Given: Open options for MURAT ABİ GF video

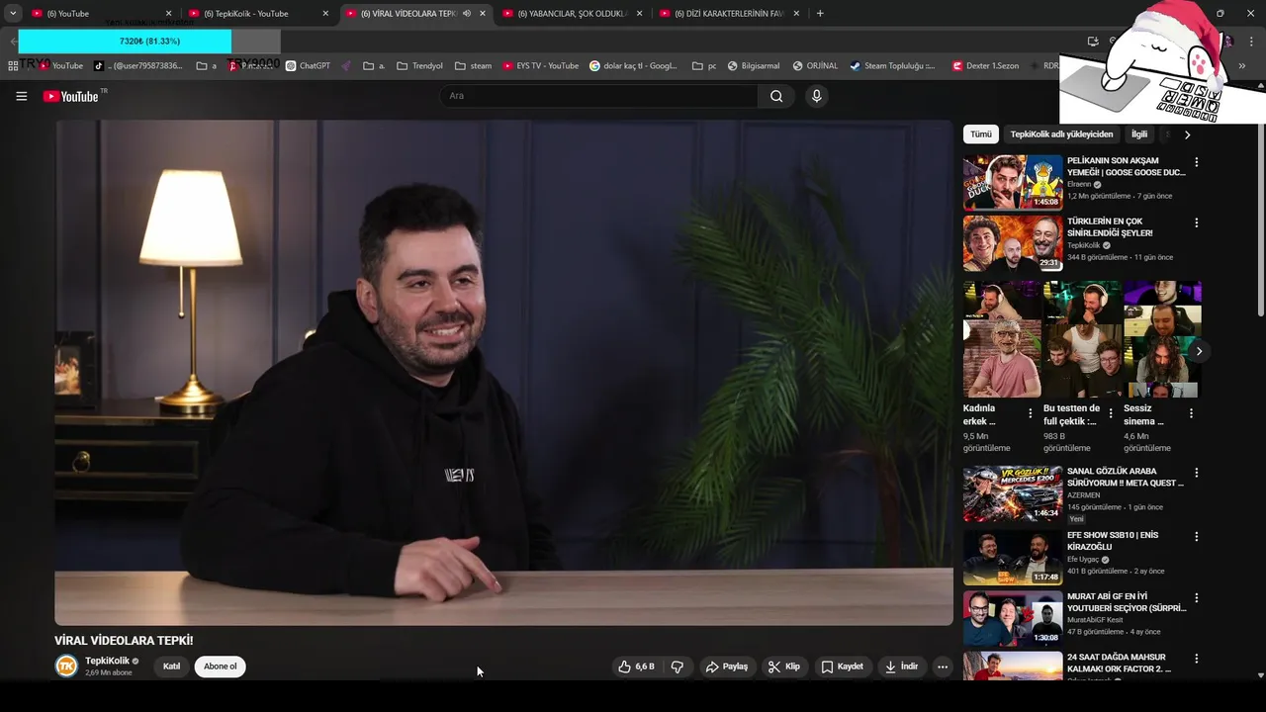Looking at the screenshot, I should click(1196, 598).
